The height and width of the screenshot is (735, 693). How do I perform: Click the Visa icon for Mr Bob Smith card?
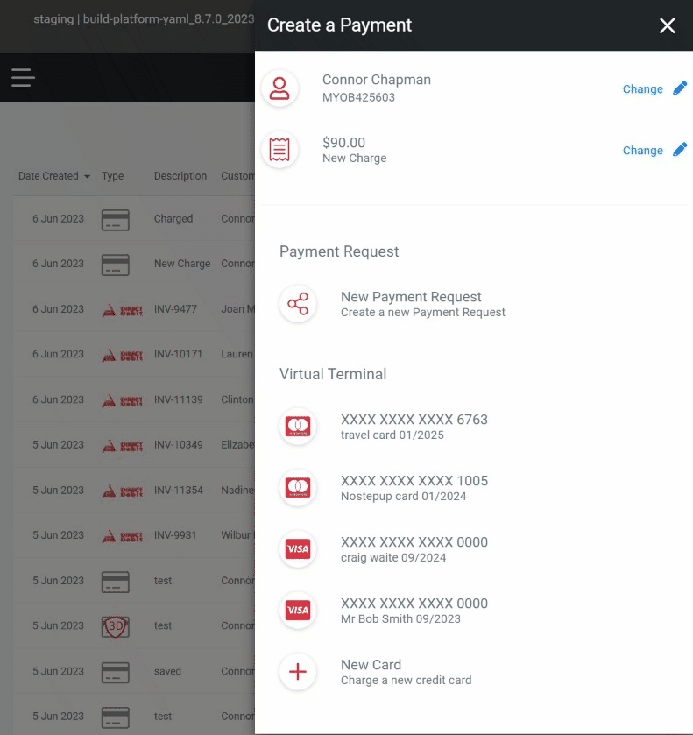coord(298,611)
